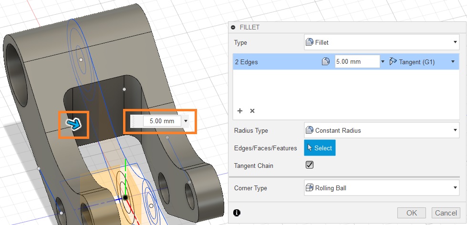Add a new selection set with plus icon
467x225 pixels.
click(240, 111)
